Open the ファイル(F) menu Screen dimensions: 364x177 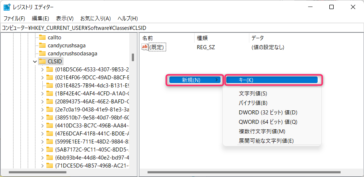(14, 18)
